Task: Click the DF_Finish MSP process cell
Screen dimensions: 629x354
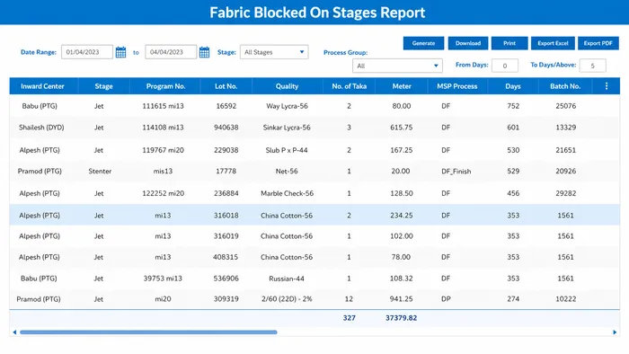Action: click(x=456, y=172)
